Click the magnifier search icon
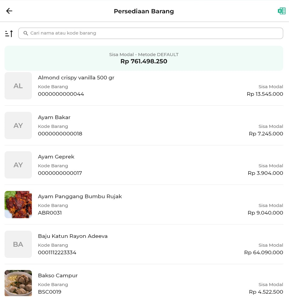Screen dimensions: 289x297 point(26,33)
